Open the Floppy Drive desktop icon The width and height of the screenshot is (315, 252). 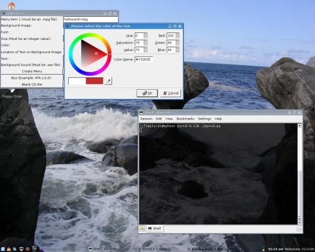pyautogui.click(x=12, y=94)
